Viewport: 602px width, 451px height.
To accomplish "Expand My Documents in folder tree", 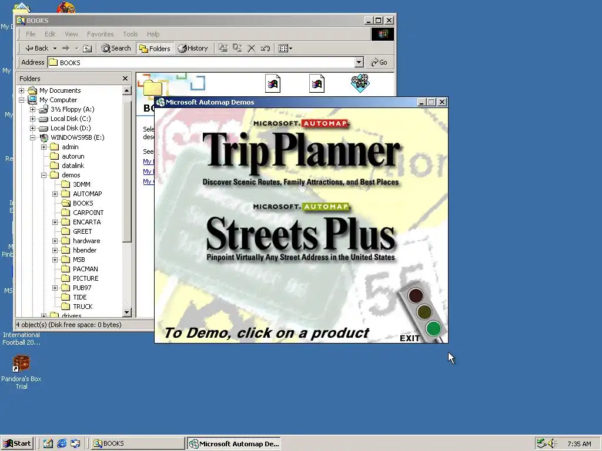I will click(x=22, y=90).
